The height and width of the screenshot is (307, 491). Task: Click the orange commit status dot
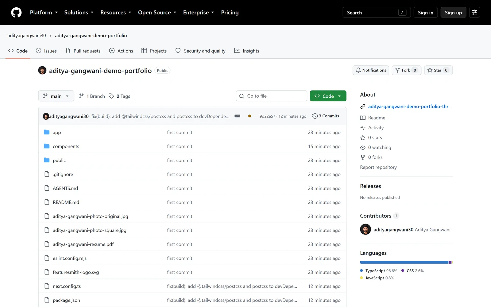pos(249,116)
